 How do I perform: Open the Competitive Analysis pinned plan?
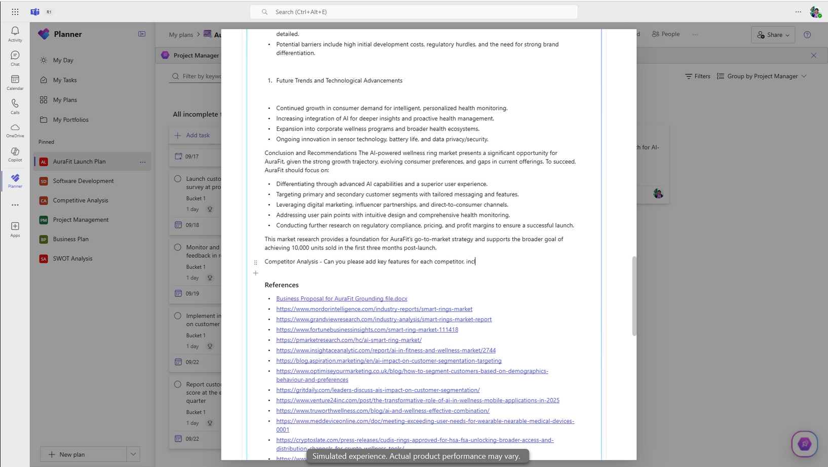[81, 201]
